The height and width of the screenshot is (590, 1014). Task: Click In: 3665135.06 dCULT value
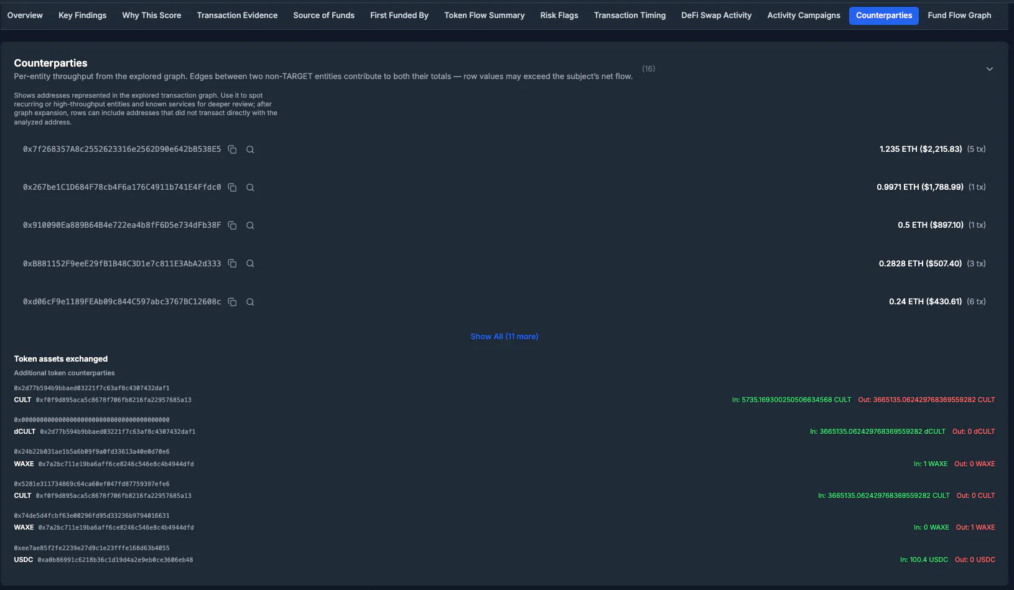pos(877,431)
